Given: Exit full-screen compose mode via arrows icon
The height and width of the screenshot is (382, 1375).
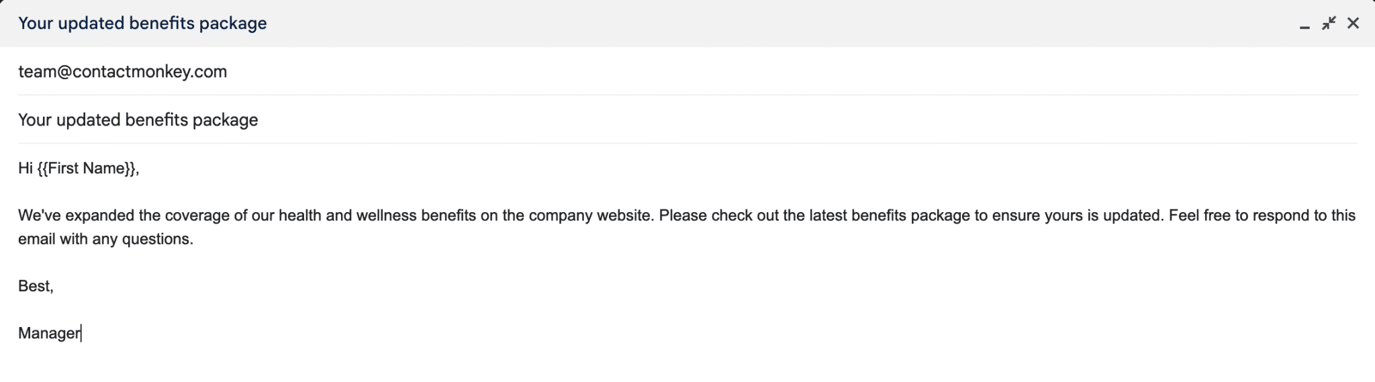Looking at the screenshot, I should (x=1329, y=23).
